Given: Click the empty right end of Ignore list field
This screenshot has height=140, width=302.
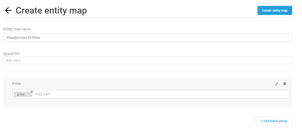Looking at the screenshot, I should tap(270, 60).
